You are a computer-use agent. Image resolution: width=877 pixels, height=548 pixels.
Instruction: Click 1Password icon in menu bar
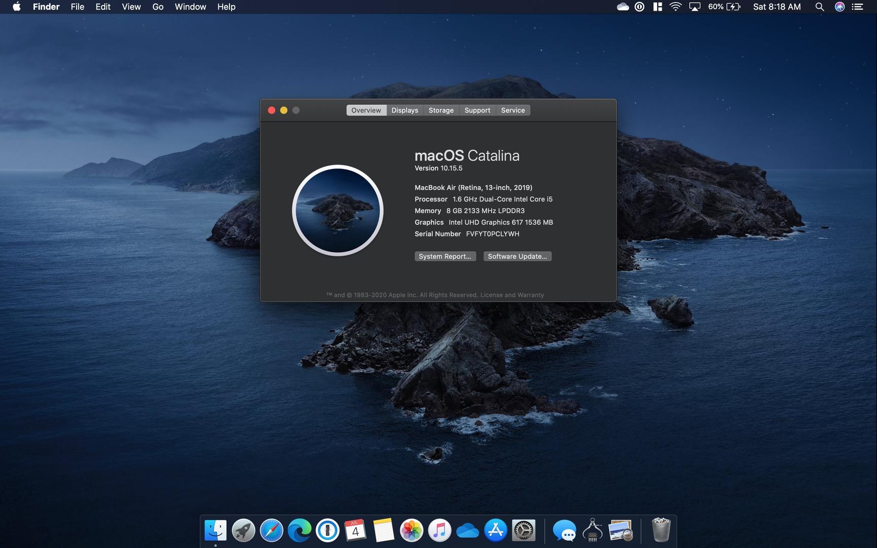639,7
